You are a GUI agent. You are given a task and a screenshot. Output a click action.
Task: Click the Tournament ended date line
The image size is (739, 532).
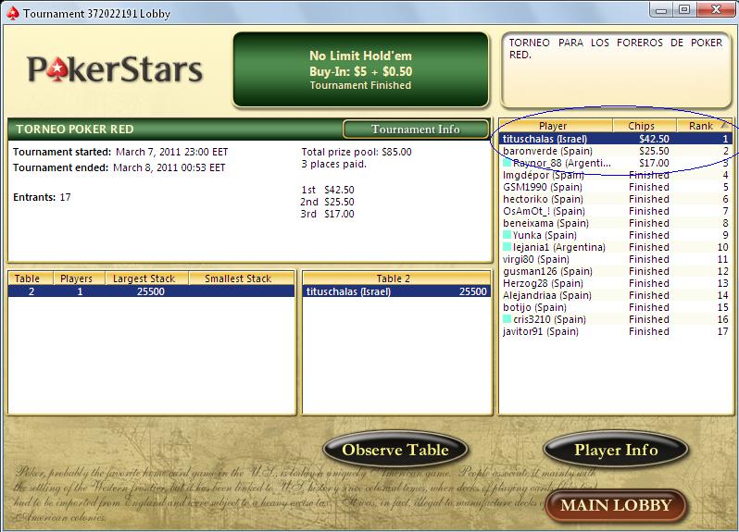point(119,167)
